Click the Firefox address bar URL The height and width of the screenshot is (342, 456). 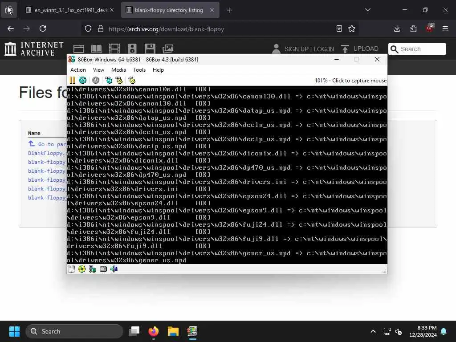click(166, 29)
